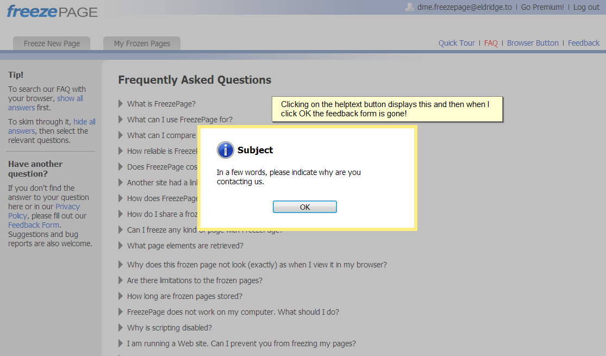606x356 pixels.
Task: Click the Tip! heading in sidebar
Action: [16, 75]
